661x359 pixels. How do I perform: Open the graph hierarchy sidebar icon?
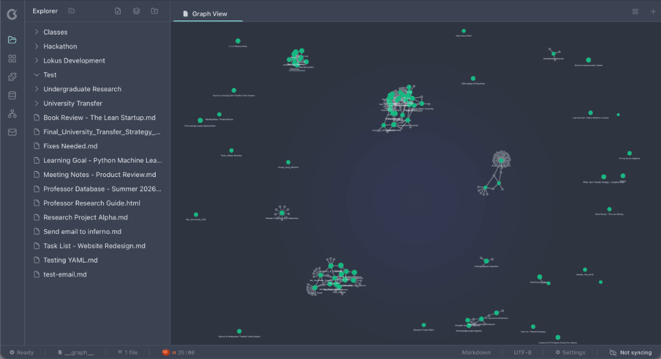(x=12, y=114)
